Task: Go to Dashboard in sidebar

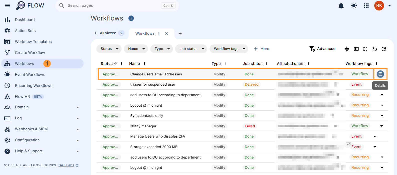Action: [x=42, y=19]
